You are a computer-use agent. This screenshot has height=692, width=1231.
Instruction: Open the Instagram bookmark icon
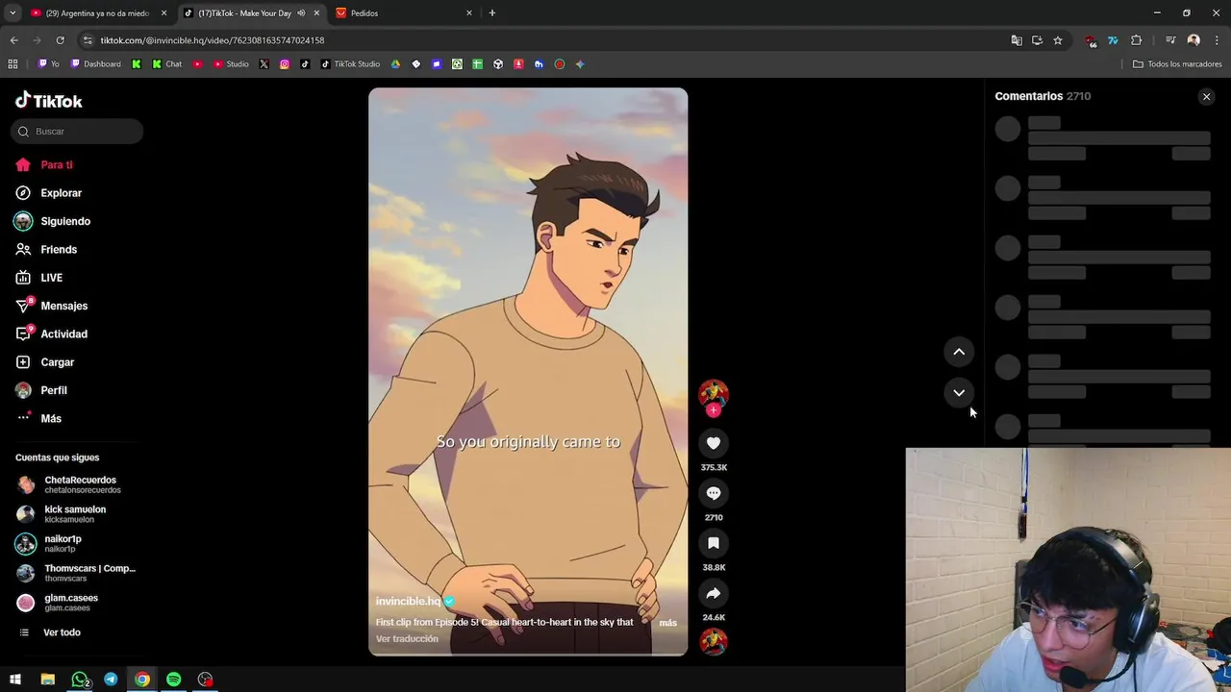pyautogui.click(x=285, y=64)
